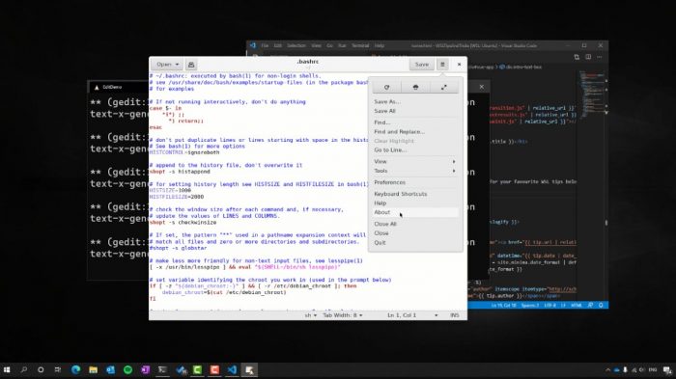Open Task View from the taskbar
Image resolution: width=676 pixels, height=379 pixels.
click(58, 370)
